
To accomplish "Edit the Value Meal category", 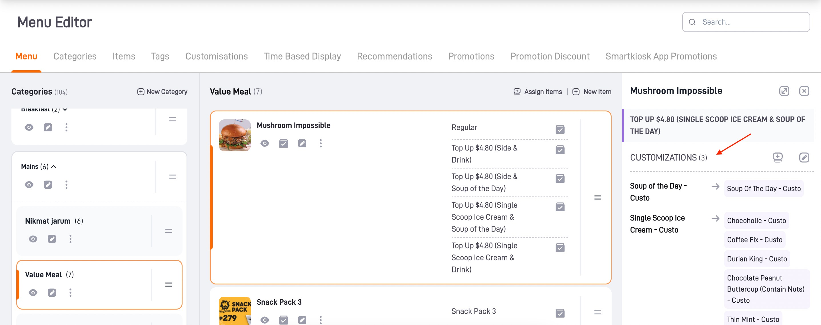I will (52, 292).
